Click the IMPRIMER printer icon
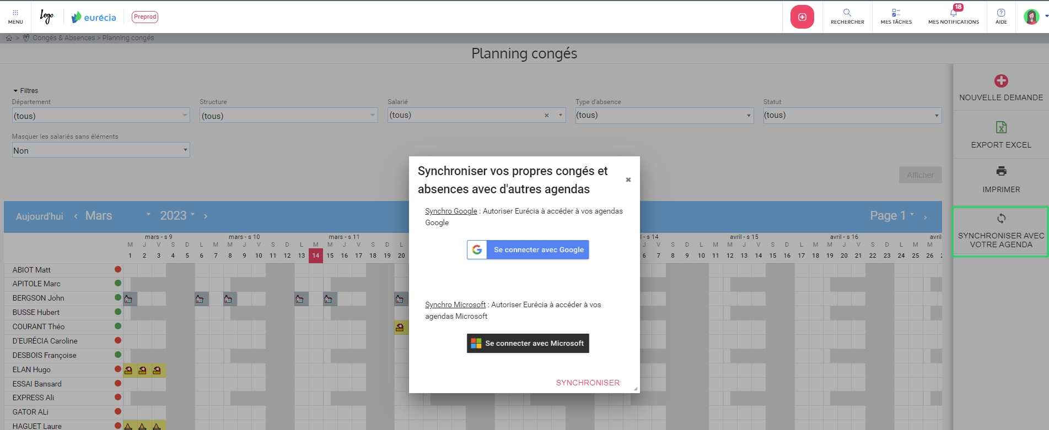 [1001, 171]
